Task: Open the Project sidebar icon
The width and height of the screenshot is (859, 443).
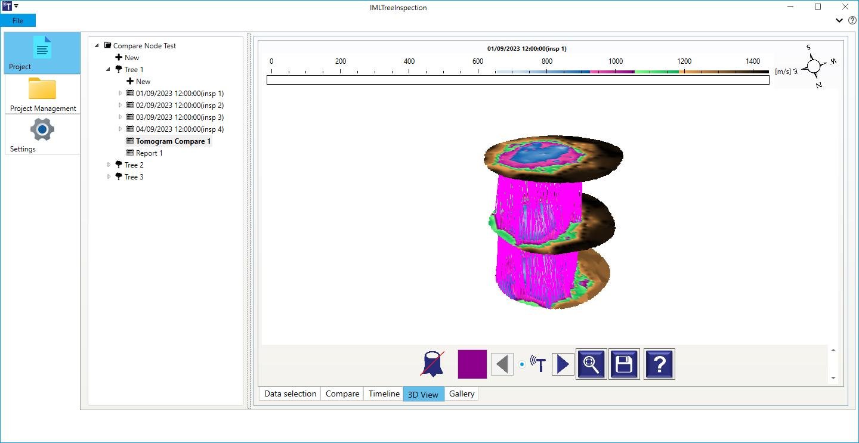Action: [42, 52]
